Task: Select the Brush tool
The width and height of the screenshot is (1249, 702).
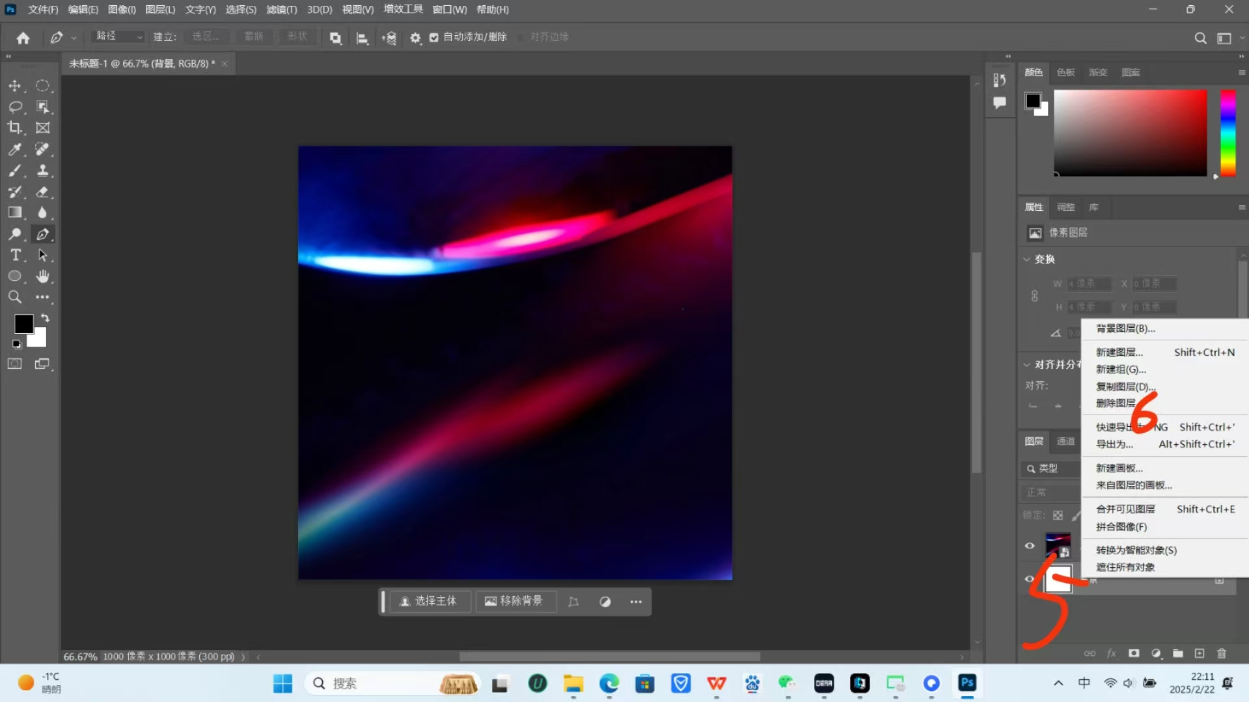Action: coord(15,170)
